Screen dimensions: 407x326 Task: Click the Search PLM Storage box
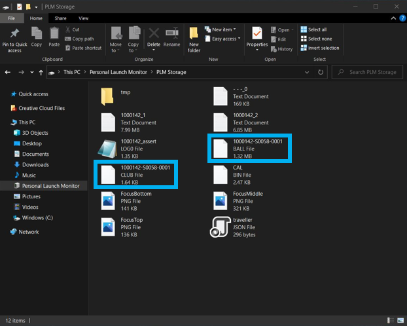coord(367,72)
